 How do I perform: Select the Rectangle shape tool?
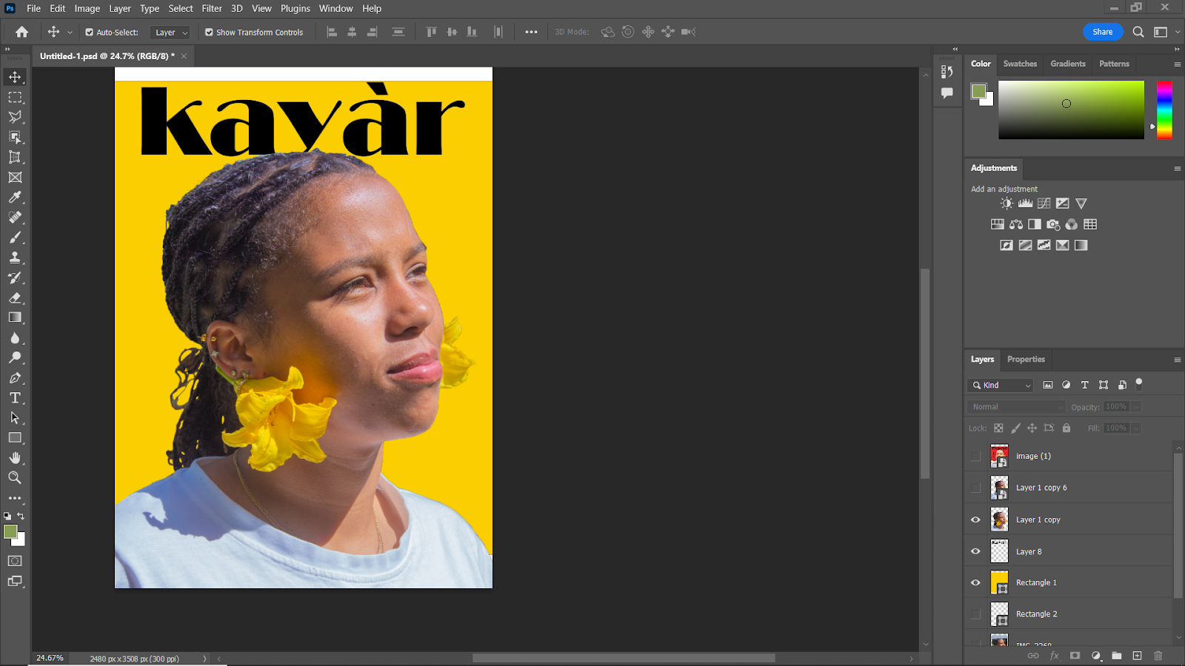pos(15,437)
